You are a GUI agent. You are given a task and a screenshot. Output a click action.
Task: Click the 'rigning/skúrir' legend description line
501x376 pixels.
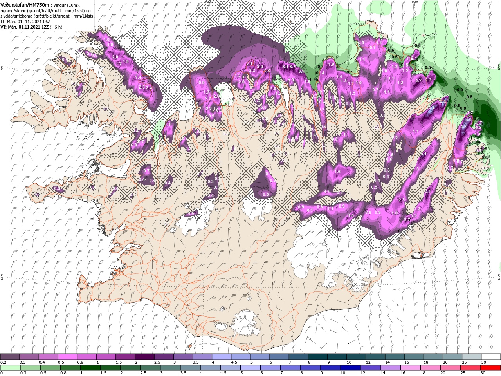[46, 10]
